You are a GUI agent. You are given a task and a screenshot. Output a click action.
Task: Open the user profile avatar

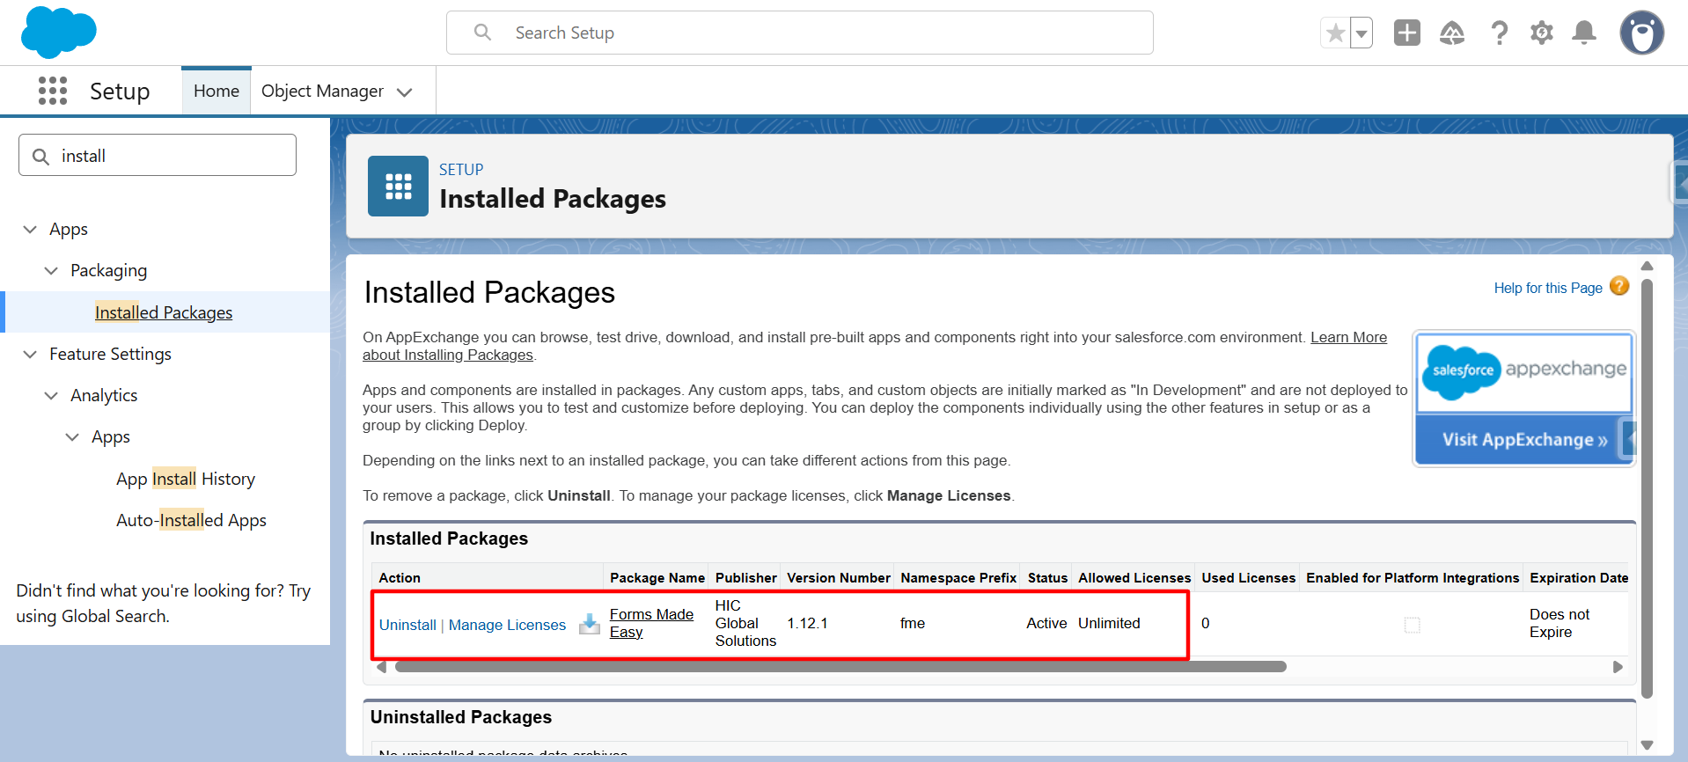(1641, 33)
